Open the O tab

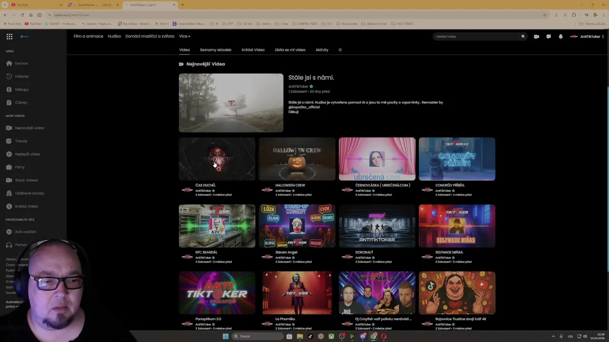(340, 49)
